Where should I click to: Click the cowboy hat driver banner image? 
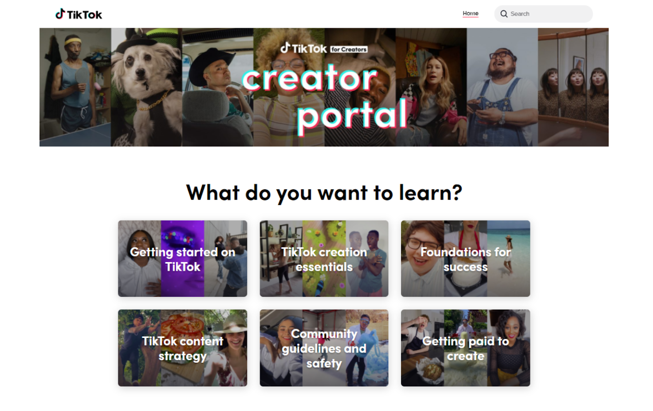218,87
